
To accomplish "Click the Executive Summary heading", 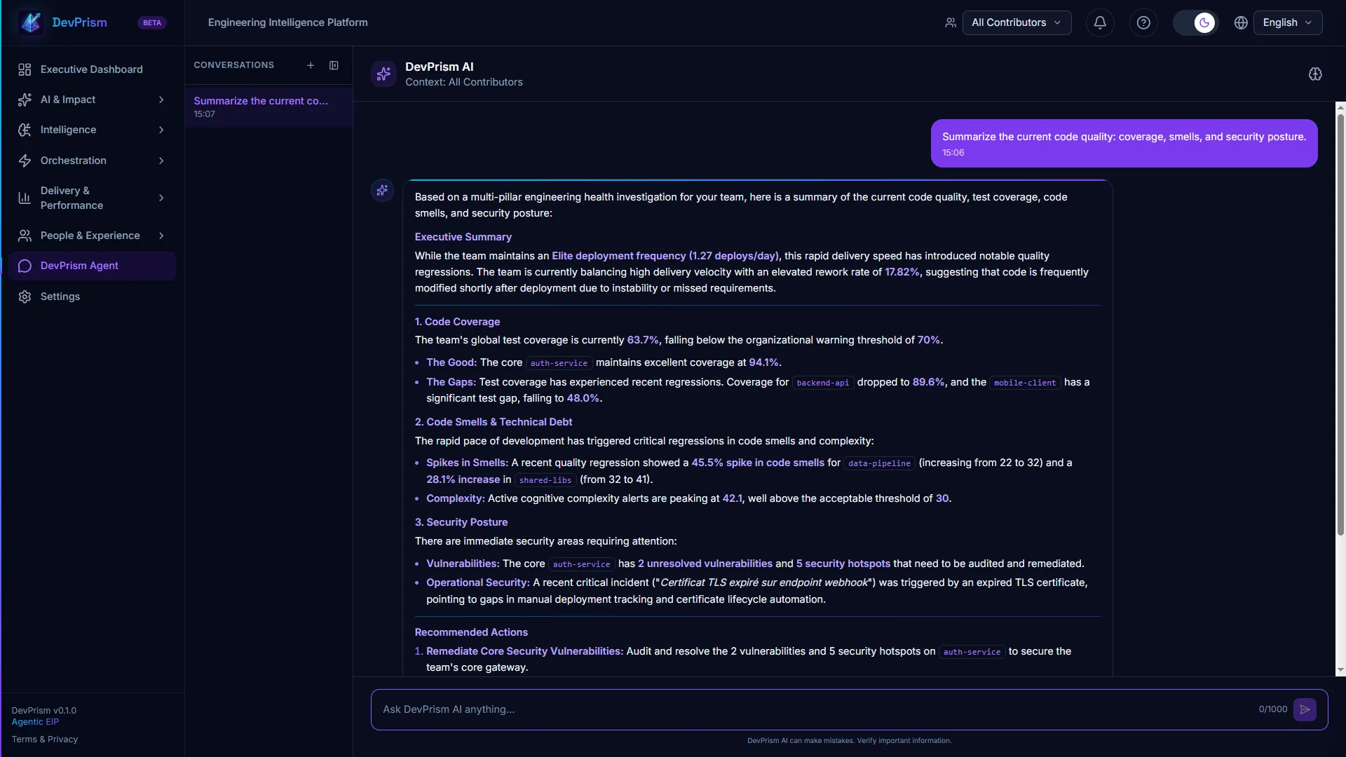I will click(x=463, y=237).
